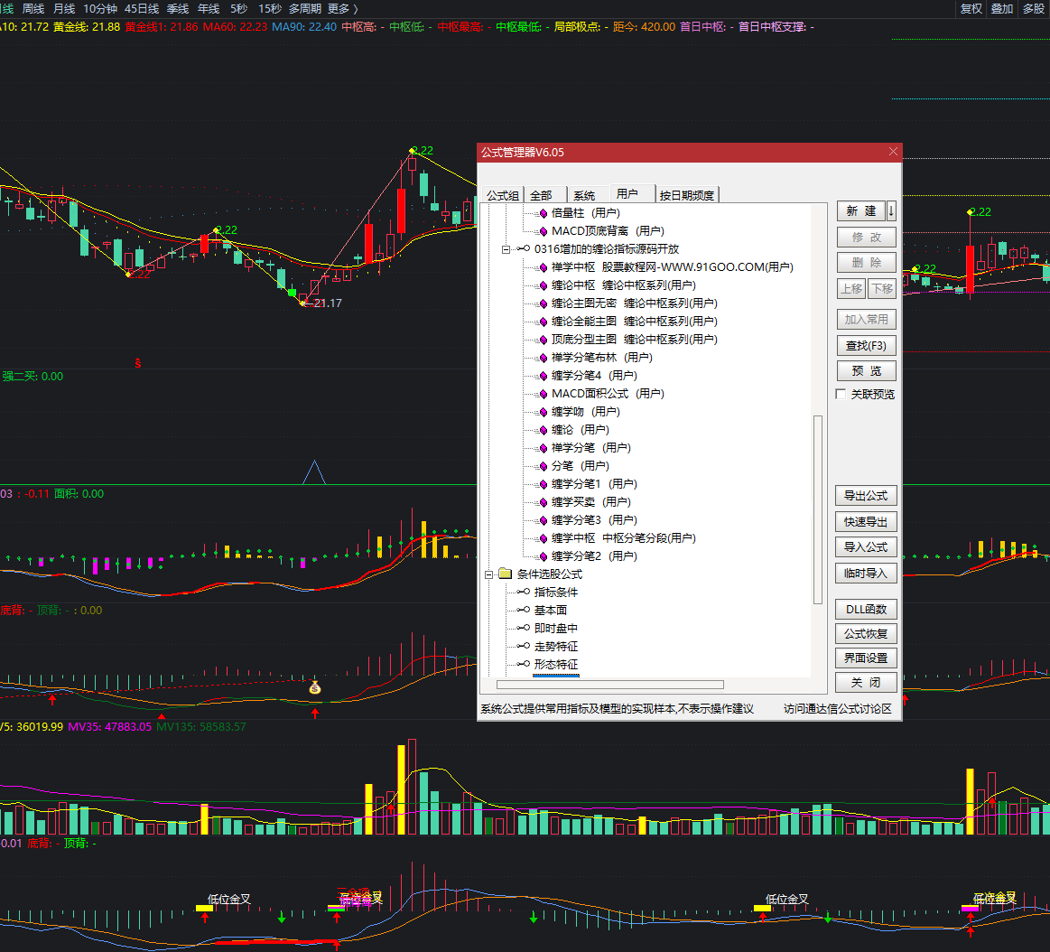
Task: Click the diamond icon next to MACD面积公式
Action: pyautogui.click(x=544, y=394)
